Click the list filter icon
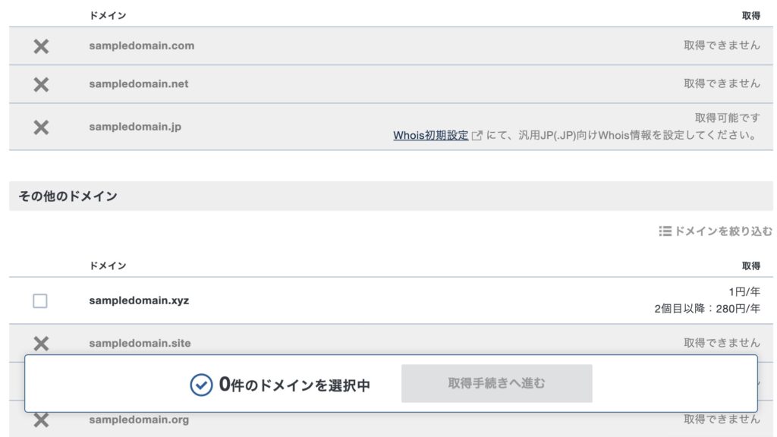Image resolution: width=777 pixels, height=437 pixels. point(665,231)
